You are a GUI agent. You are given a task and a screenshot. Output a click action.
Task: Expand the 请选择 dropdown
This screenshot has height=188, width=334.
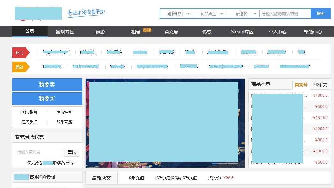[x=243, y=13]
